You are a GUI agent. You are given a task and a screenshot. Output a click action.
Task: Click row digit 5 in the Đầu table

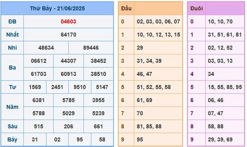(x=123, y=87)
